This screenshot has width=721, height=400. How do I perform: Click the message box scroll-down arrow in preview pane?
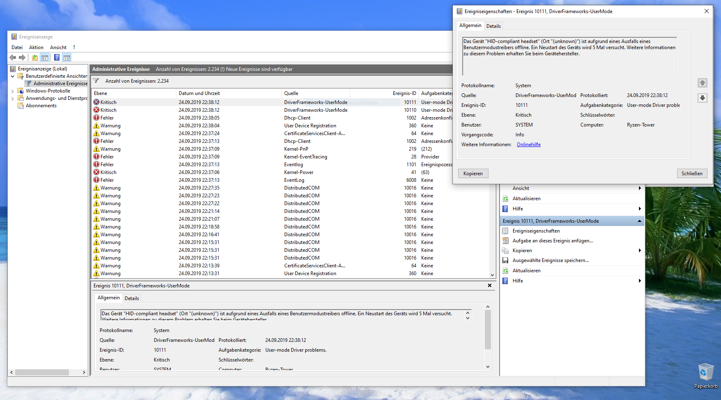point(468,318)
